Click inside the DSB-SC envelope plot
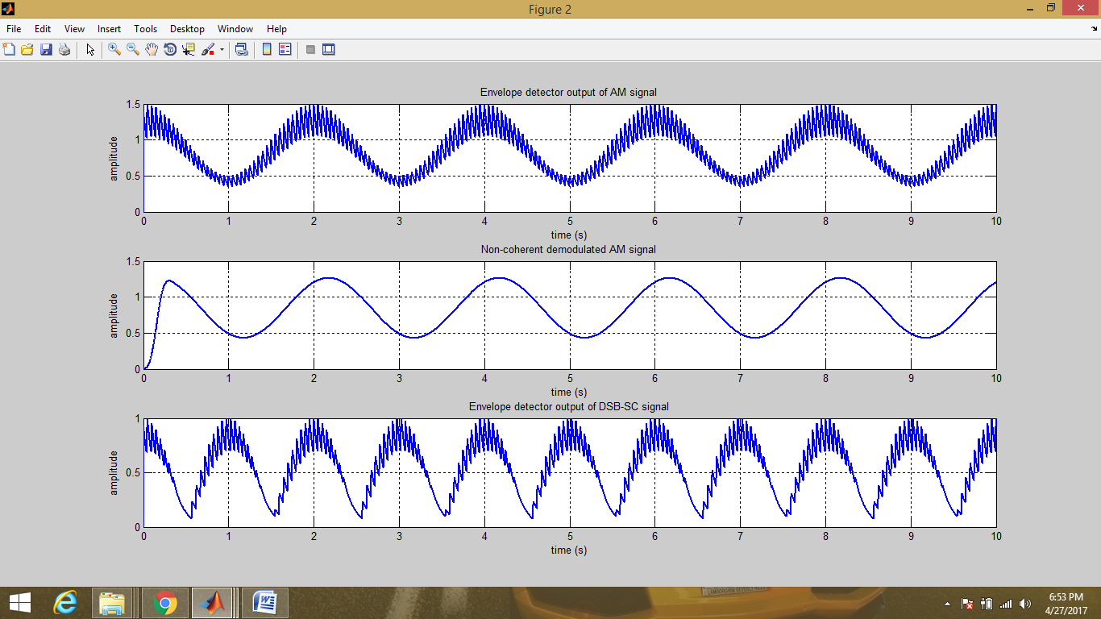Screen dimensions: 1101x619 tap(570, 473)
